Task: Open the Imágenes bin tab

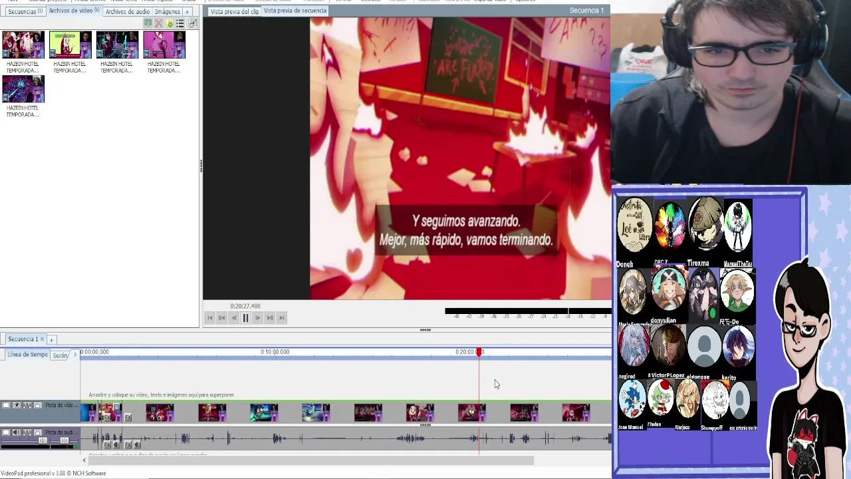Action: (x=167, y=11)
